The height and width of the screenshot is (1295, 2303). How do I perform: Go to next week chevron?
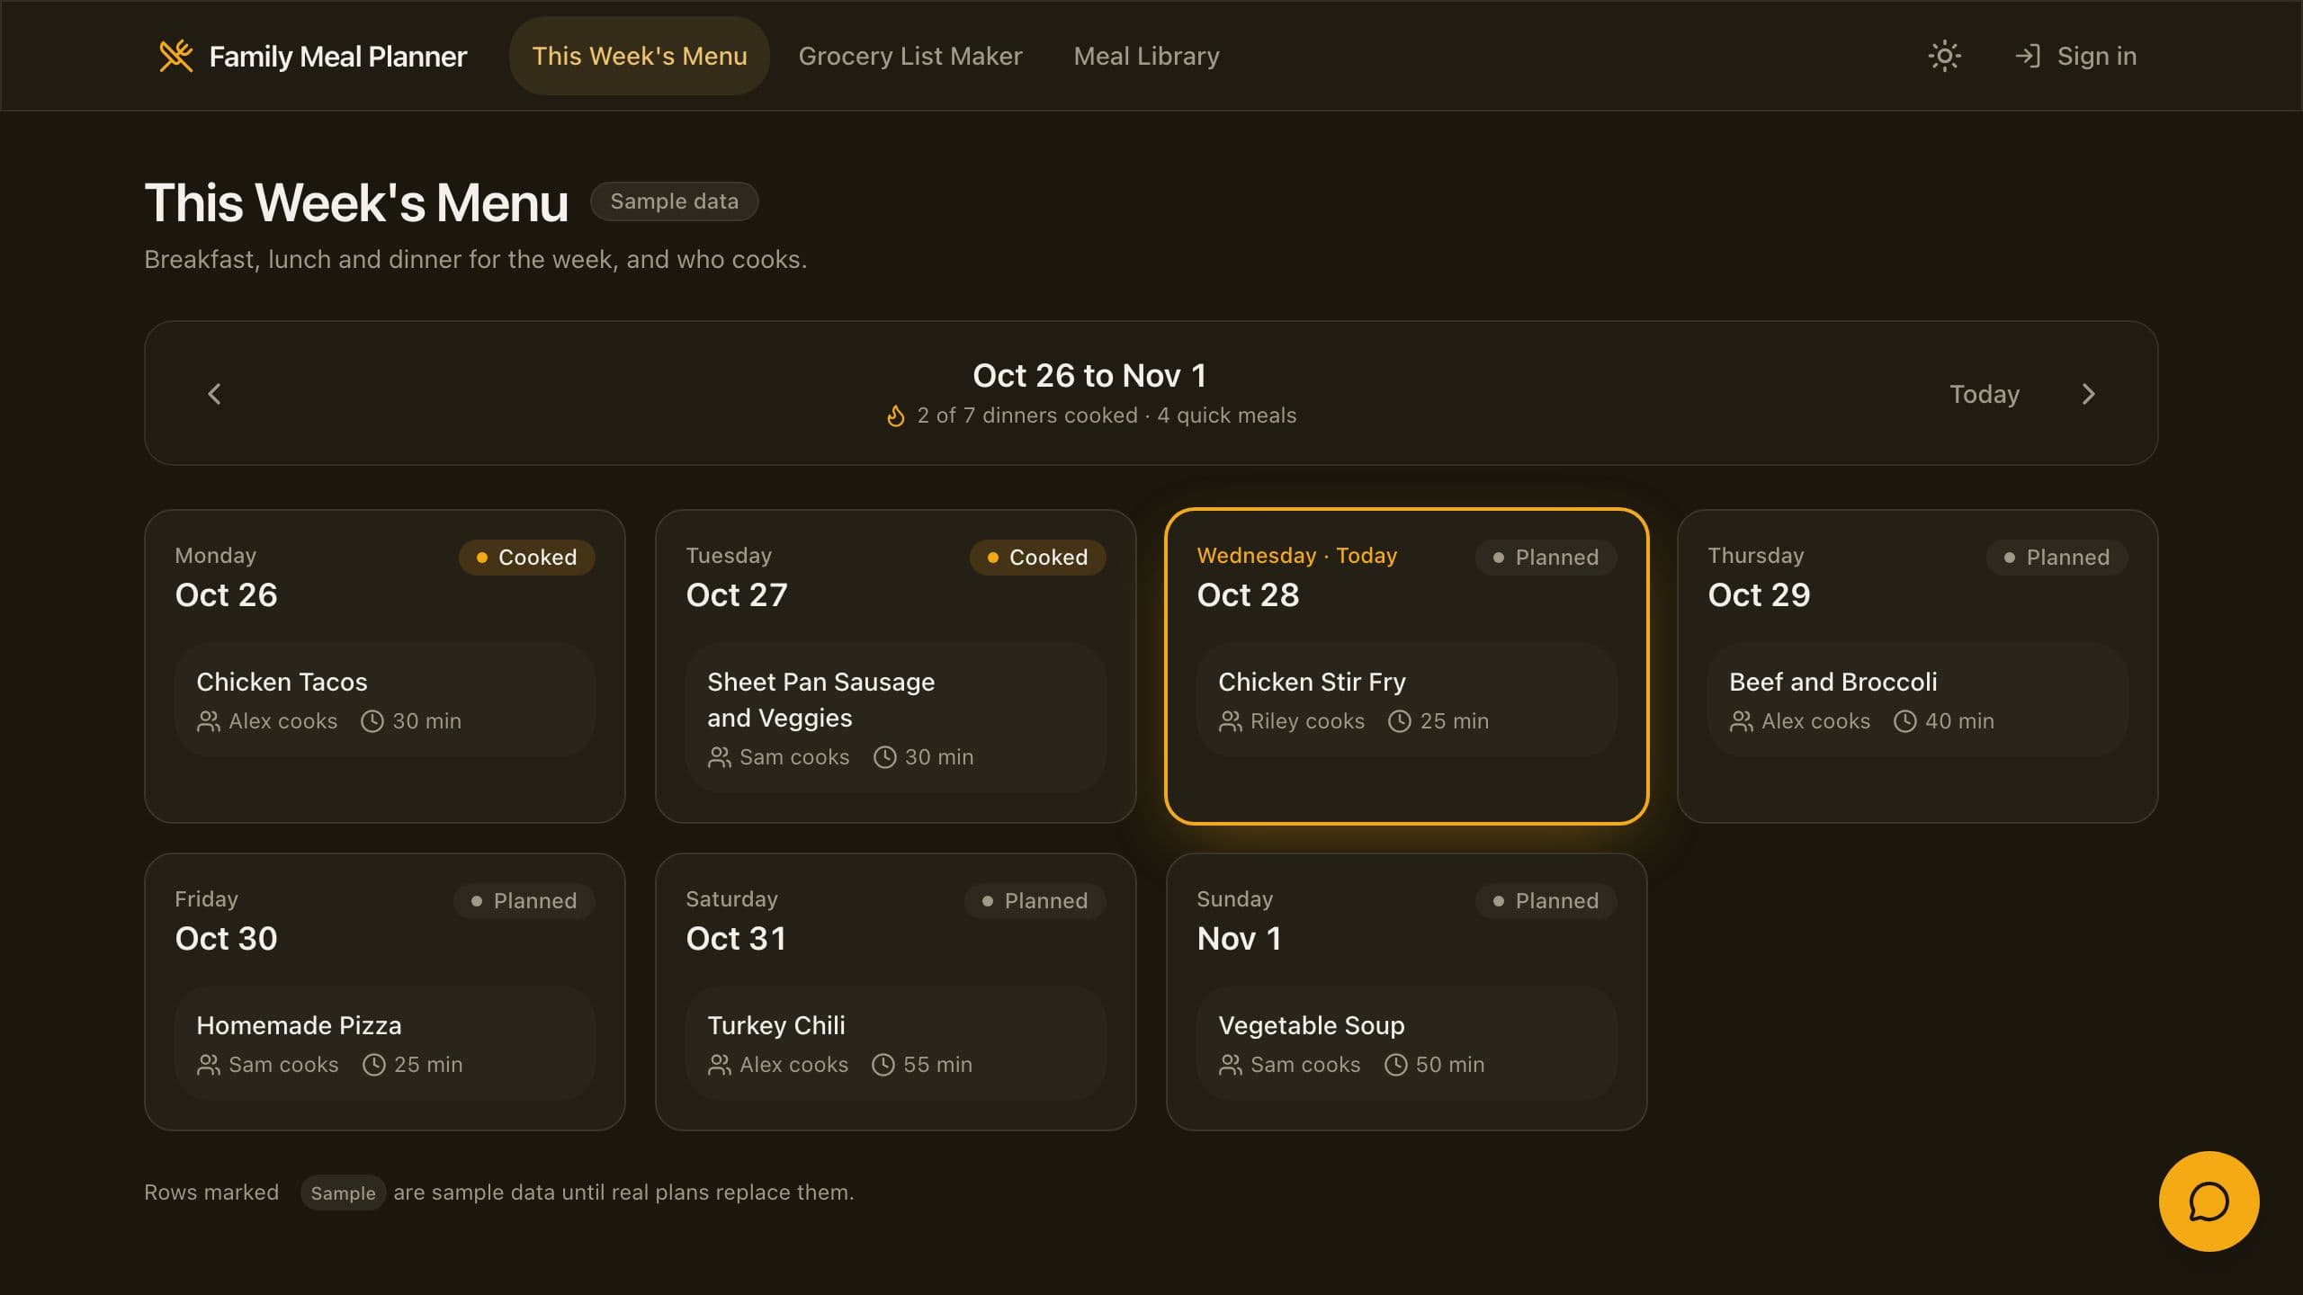pos(2088,394)
